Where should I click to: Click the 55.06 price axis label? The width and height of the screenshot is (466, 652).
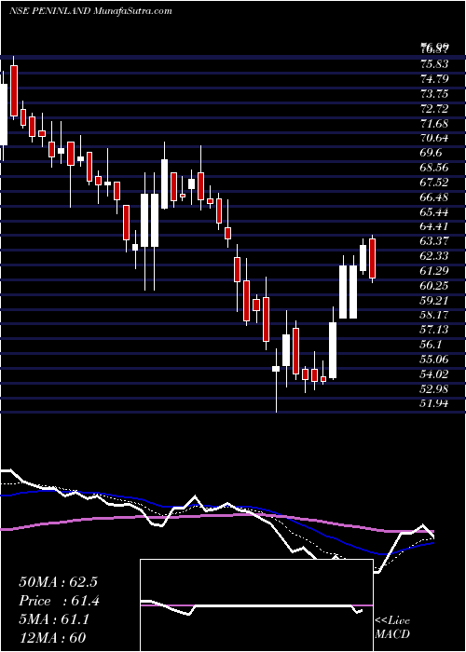pos(434,360)
